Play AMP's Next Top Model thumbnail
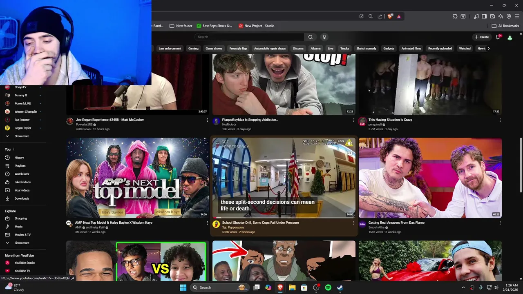This screenshot has width=523, height=294. coord(138,178)
